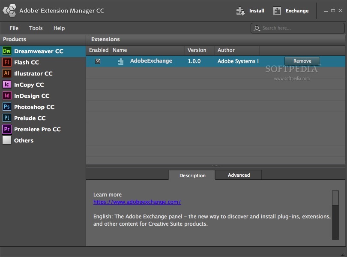Sort by the Author column header
This screenshot has height=257, width=347.
(x=237, y=50)
